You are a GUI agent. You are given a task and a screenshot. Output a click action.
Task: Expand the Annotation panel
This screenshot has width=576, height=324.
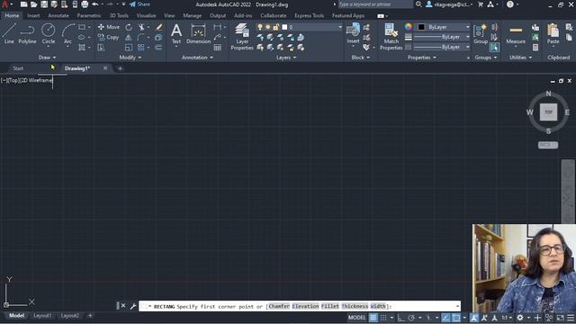click(x=197, y=58)
